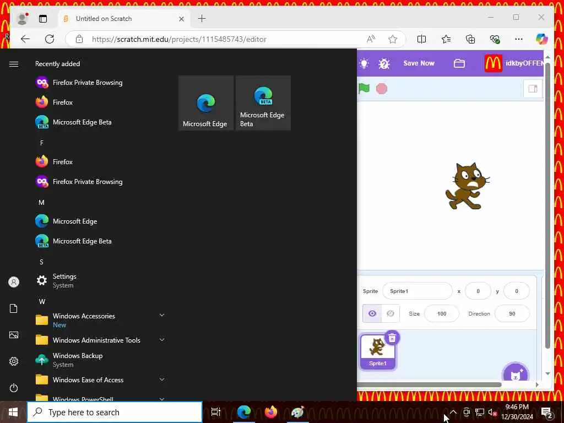
Task: Expand Start menu hamburger button
Action: (x=14, y=64)
